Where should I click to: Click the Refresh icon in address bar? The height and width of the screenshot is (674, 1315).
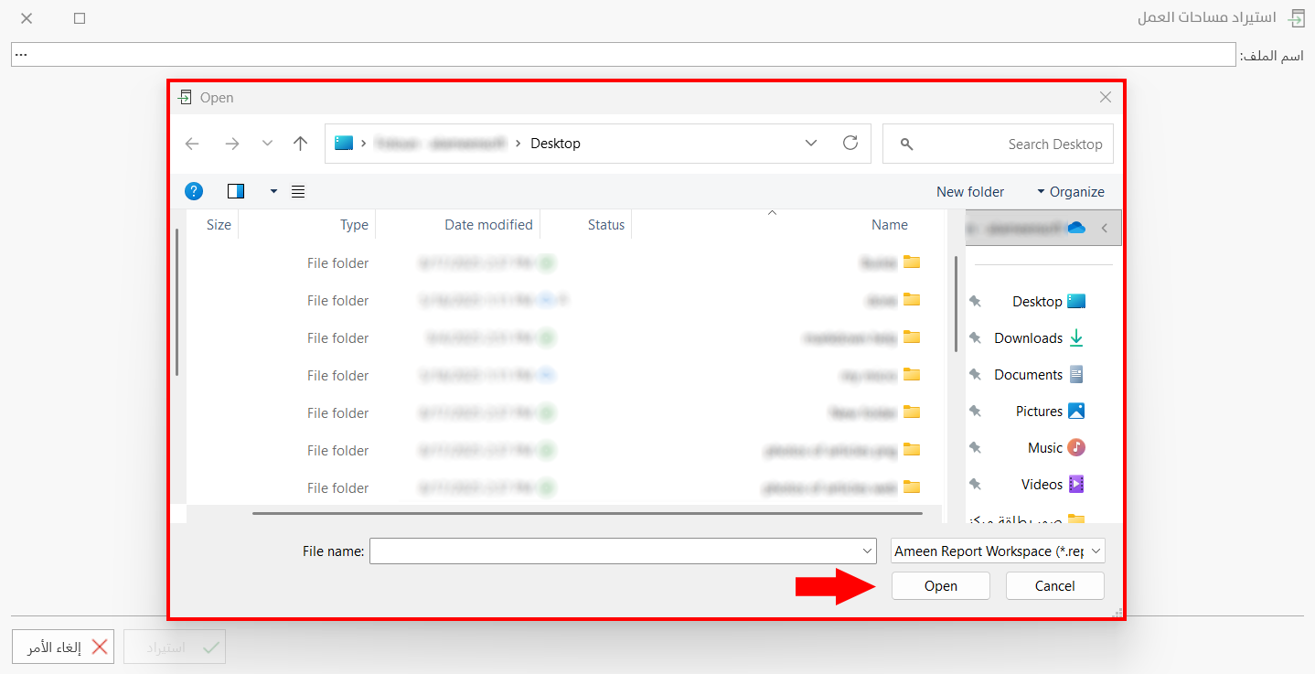click(x=850, y=144)
